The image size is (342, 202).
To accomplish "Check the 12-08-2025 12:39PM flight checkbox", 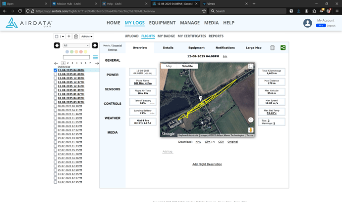I will click(56, 78).
